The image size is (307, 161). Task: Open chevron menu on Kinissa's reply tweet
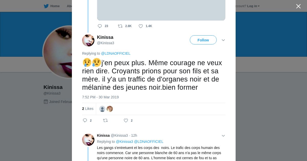click(x=223, y=136)
